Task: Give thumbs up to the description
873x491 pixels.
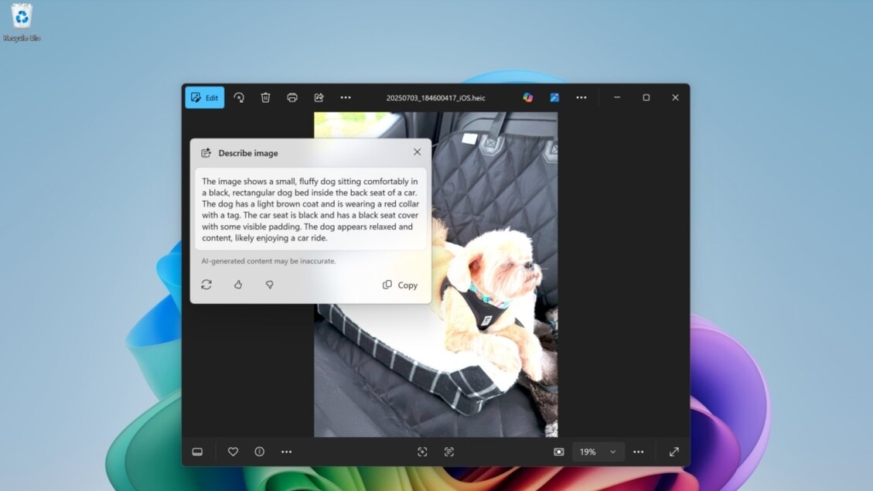Action: click(x=237, y=285)
